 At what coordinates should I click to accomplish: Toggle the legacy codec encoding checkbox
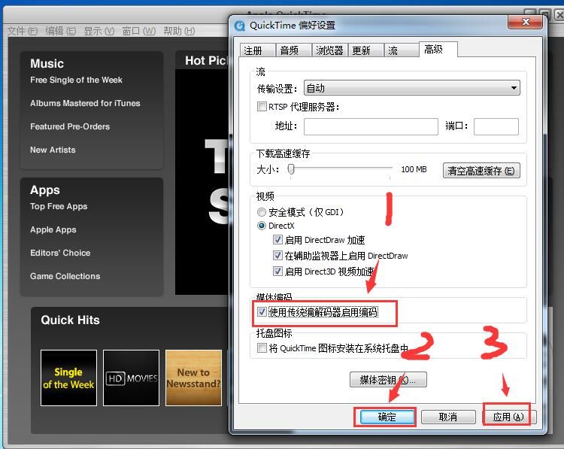(x=262, y=311)
